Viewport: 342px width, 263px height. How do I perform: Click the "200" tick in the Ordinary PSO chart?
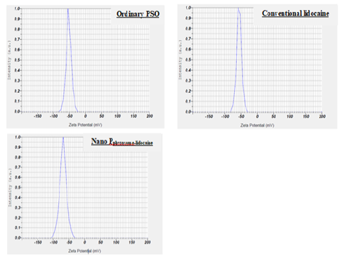pos(150,116)
